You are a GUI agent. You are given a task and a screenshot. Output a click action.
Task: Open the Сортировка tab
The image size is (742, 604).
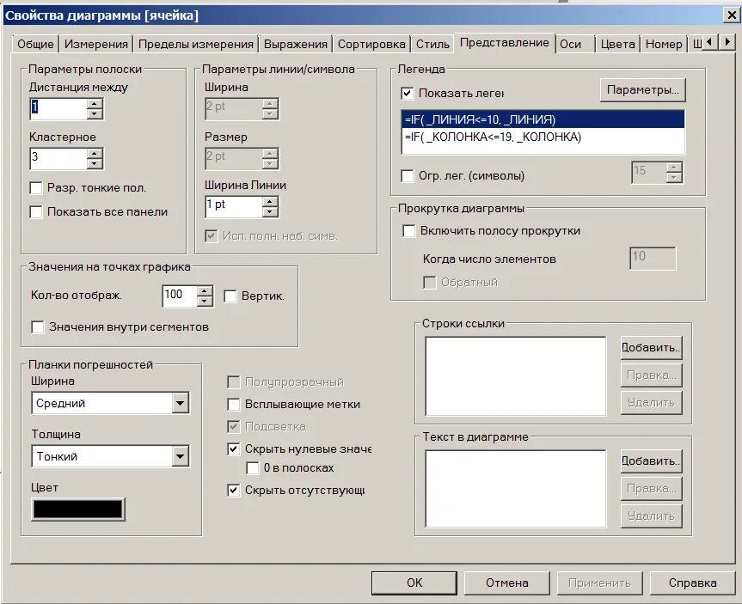click(x=371, y=44)
